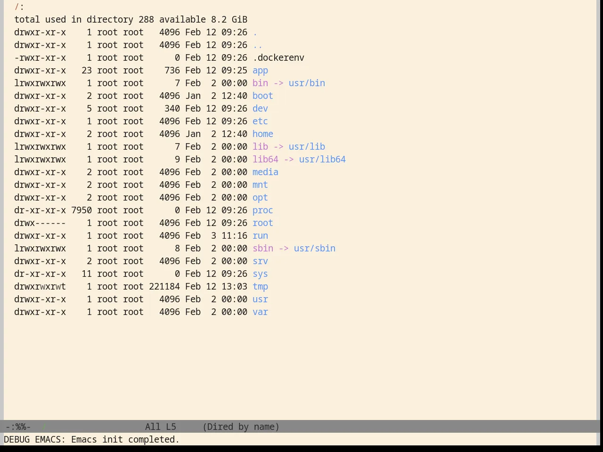Click the single-dot current directory entry
This screenshot has width=603, height=452.
pyautogui.click(x=255, y=32)
